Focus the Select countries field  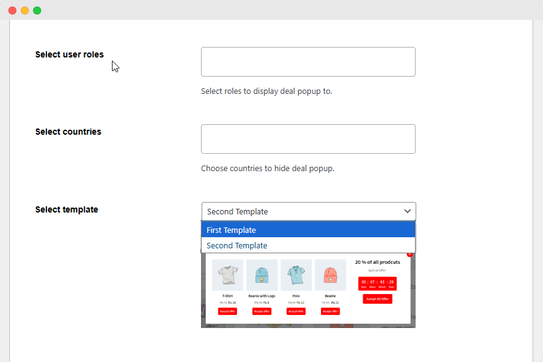point(308,139)
